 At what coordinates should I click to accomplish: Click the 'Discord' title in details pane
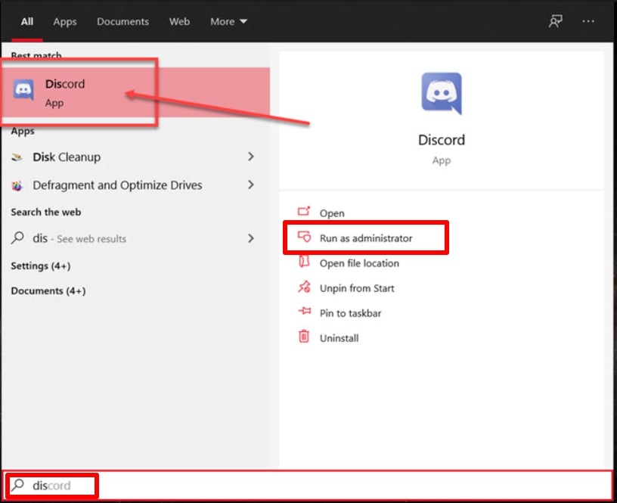(x=442, y=140)
